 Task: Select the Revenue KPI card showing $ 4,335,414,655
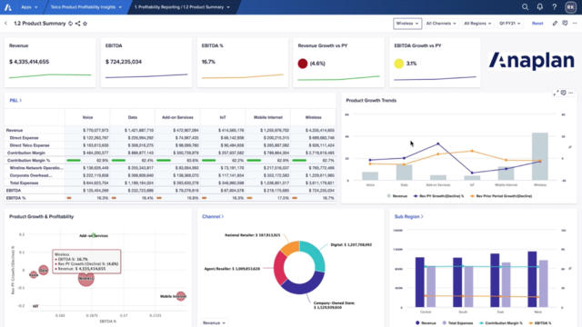[50, 62]
